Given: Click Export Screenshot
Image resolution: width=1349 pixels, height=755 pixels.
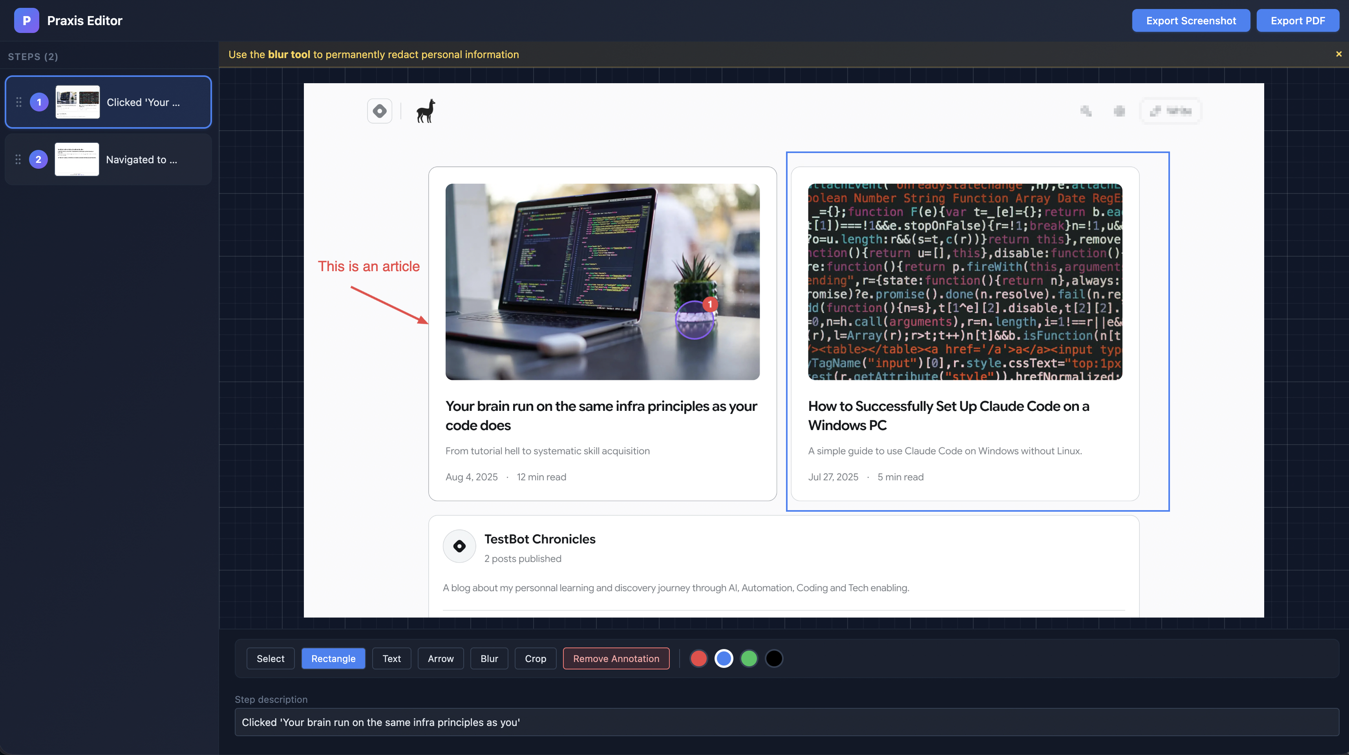Looking at the screenshot, I should (x=1191, y=20).
